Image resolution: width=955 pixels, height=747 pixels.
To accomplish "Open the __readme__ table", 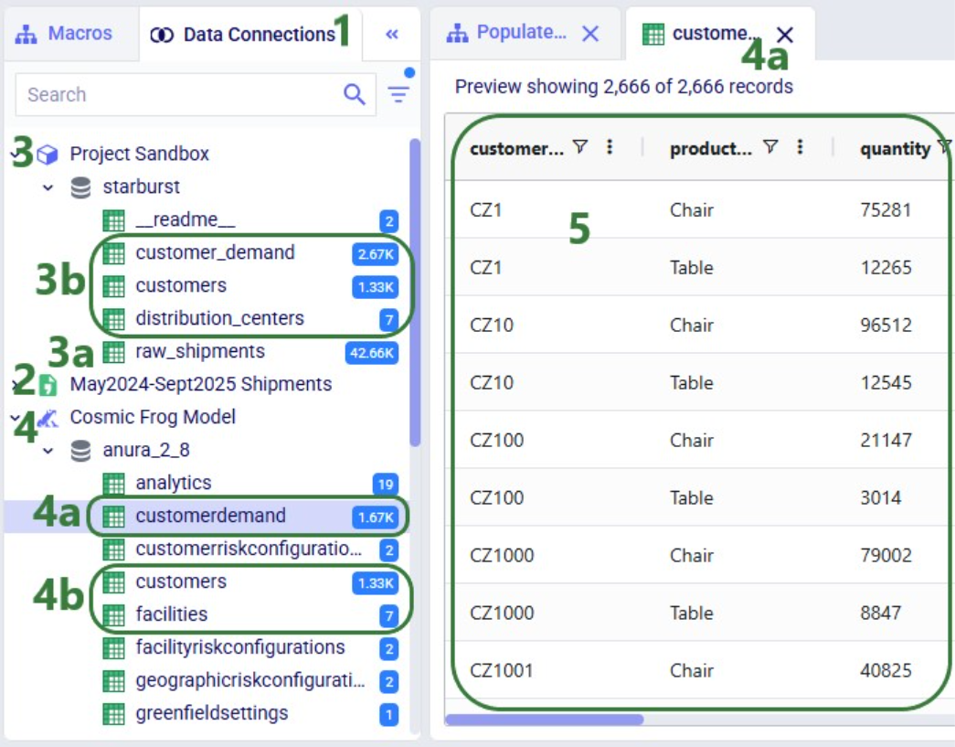I will coord(186,219).
